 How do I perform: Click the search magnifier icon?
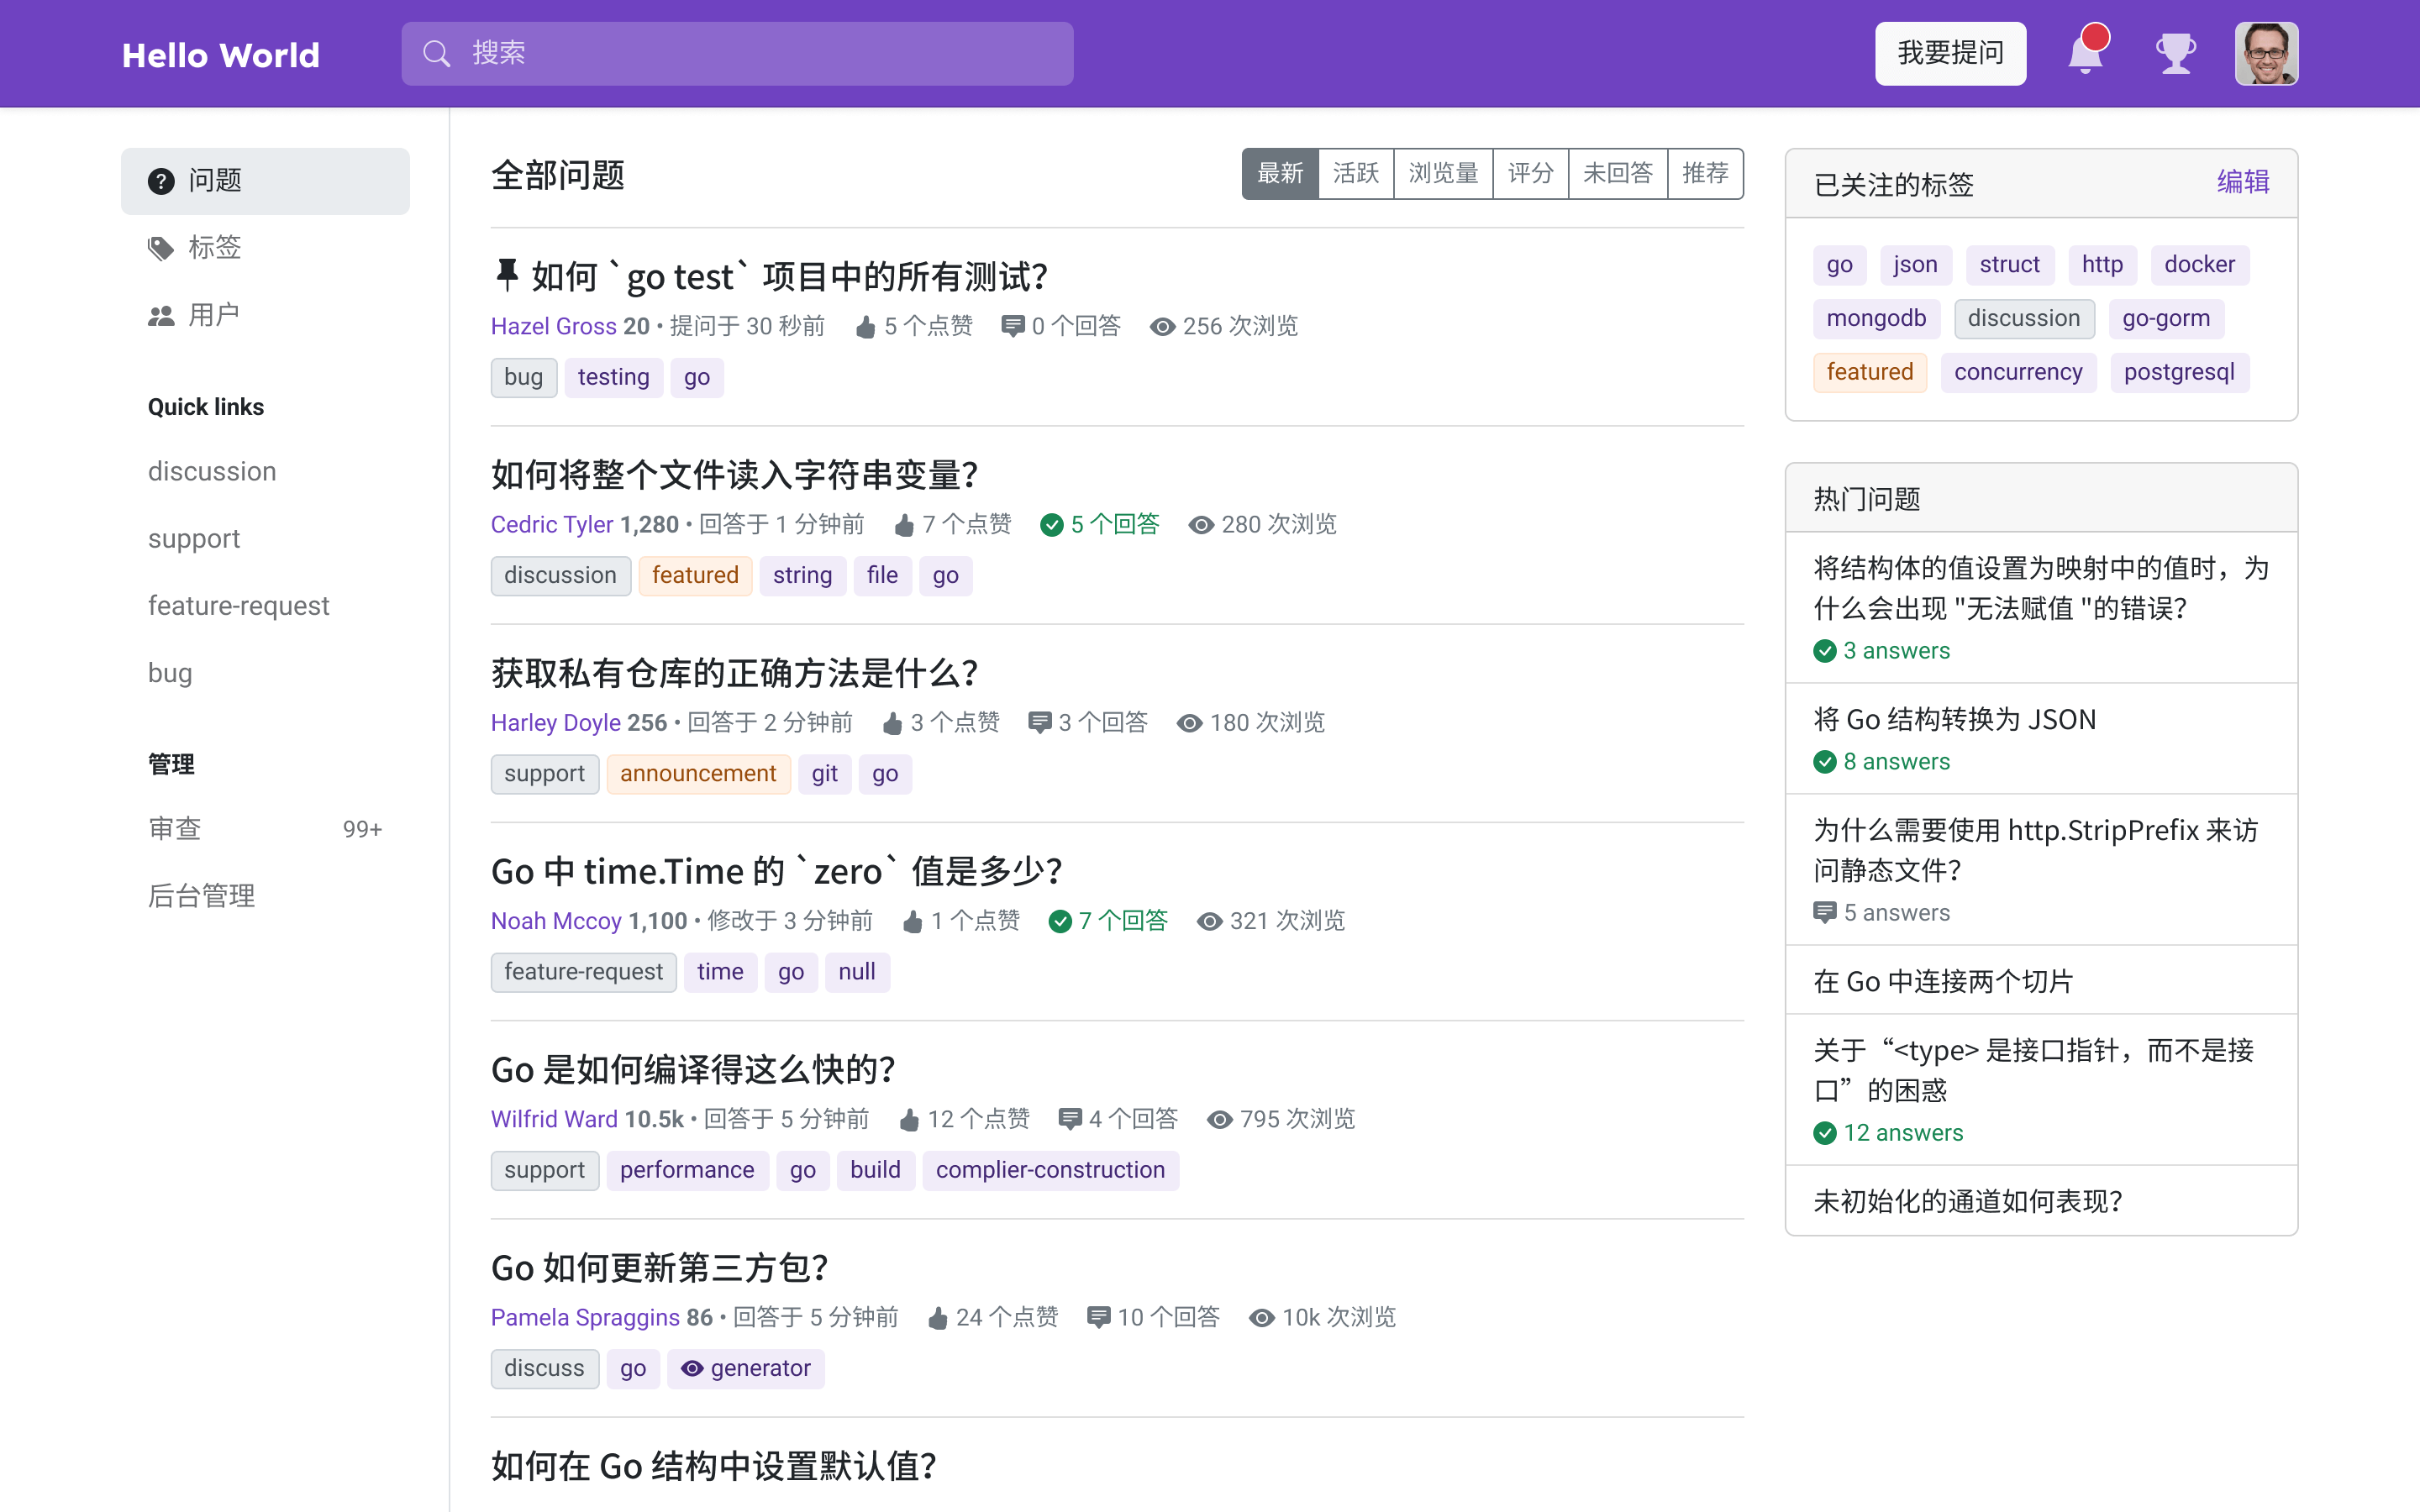point(436,54)
